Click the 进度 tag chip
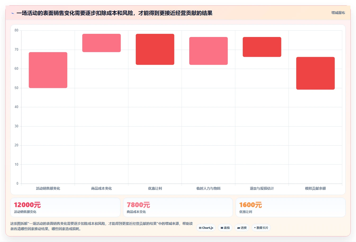This screenshot has width=356, height=242. (x=242, y=228)
